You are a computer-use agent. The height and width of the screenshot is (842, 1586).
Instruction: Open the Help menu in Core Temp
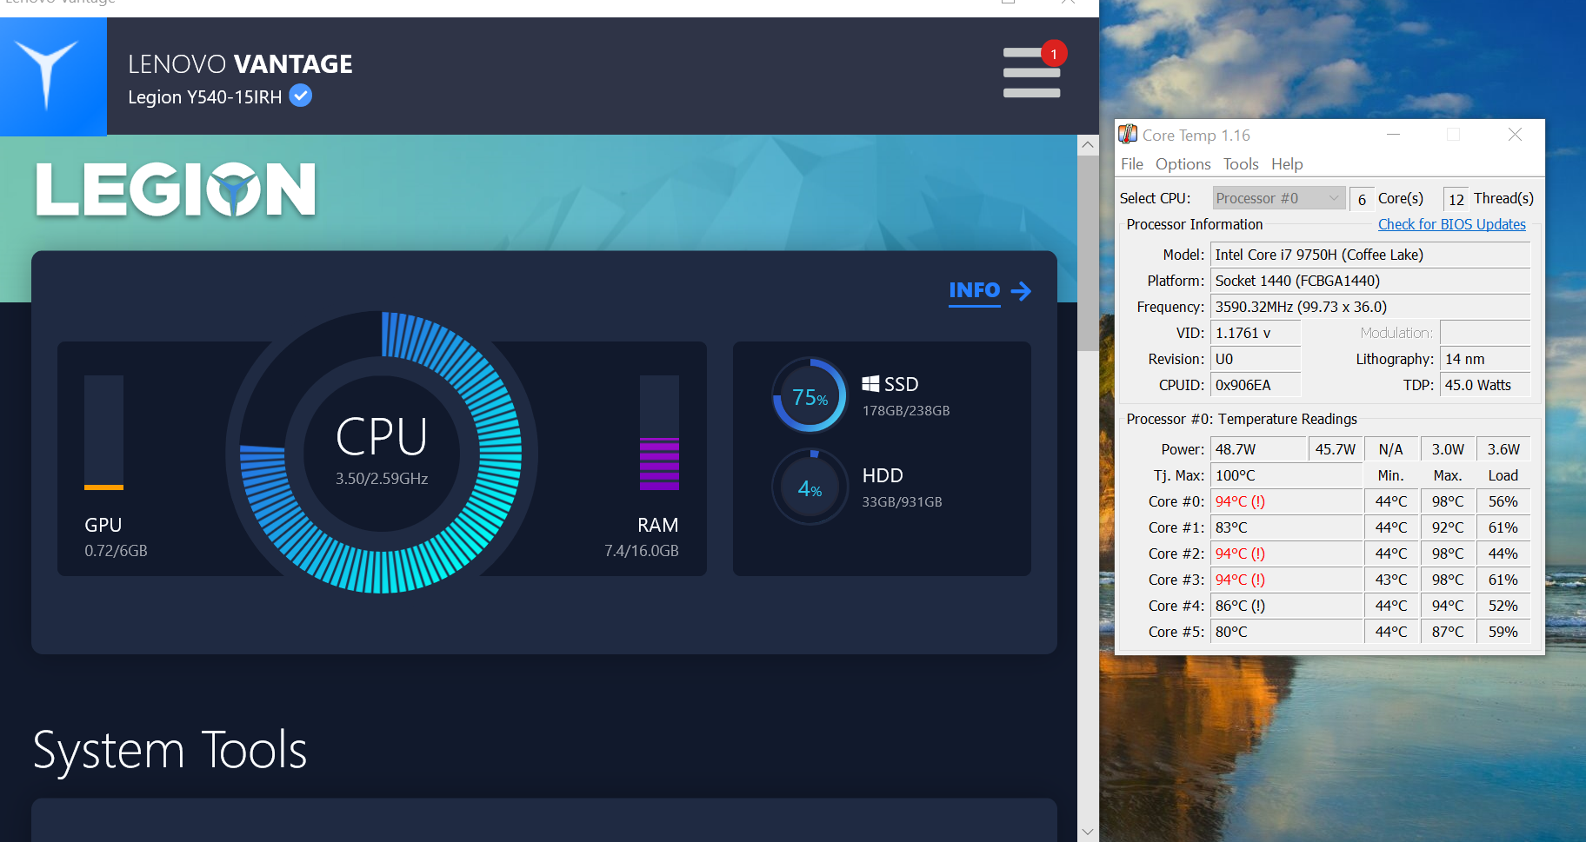point(1286,163)
